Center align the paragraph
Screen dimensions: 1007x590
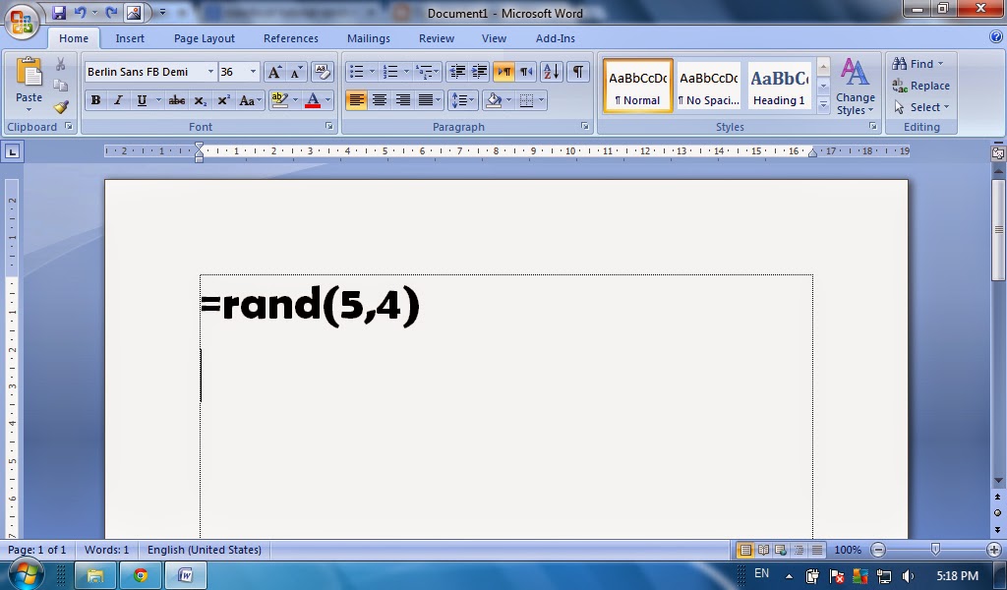(x=381, y=99)
